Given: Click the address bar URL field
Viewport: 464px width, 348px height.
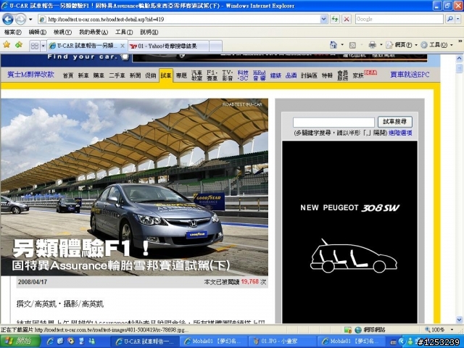Looking at the screenshot, I should click(179, 20).
